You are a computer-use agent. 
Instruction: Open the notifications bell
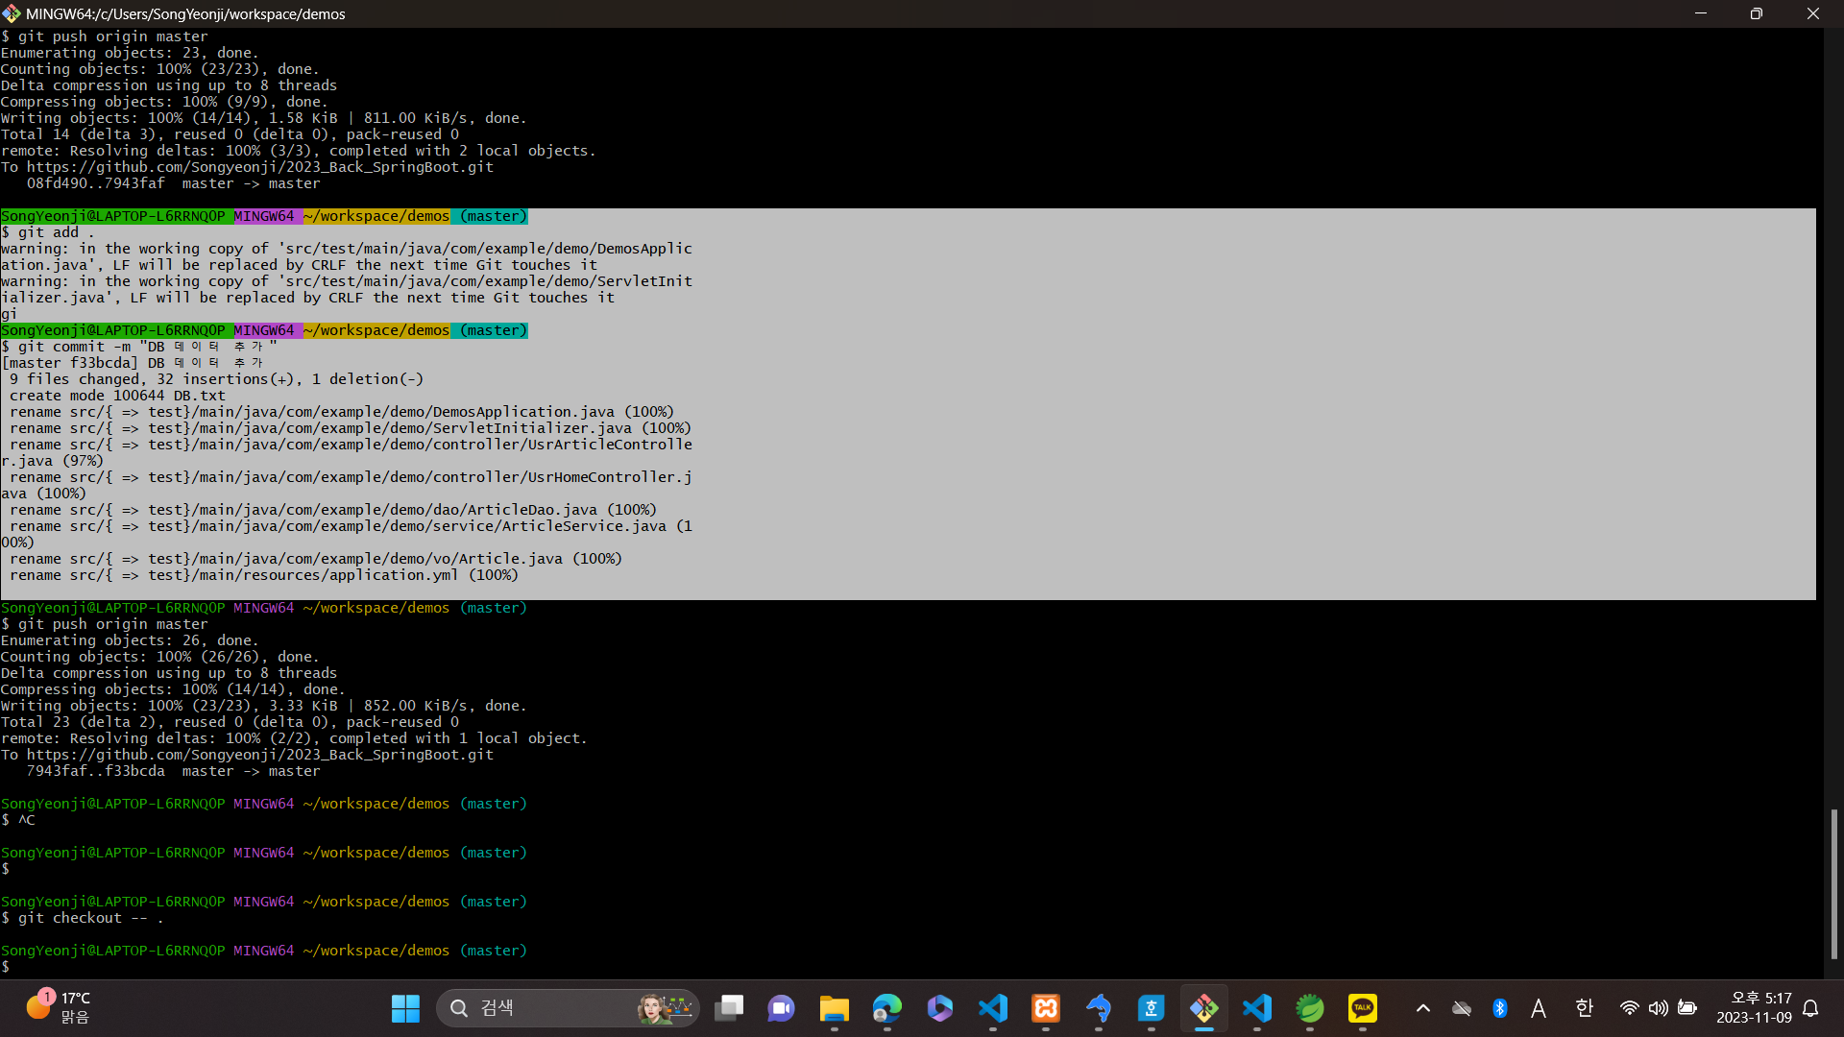click(x=1810, y=1008)
